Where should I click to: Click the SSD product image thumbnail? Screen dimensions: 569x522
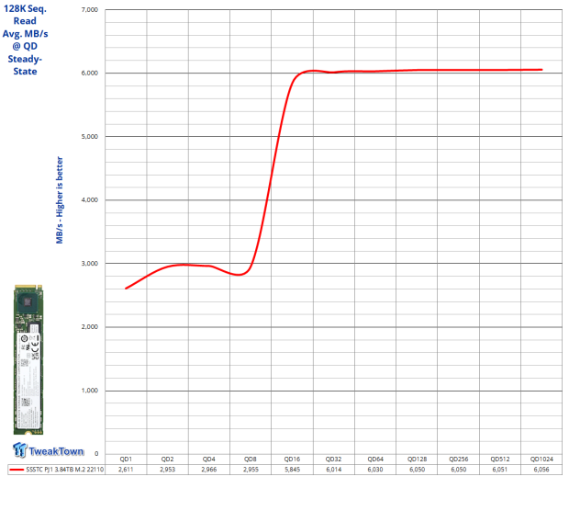tap(28, 359)
